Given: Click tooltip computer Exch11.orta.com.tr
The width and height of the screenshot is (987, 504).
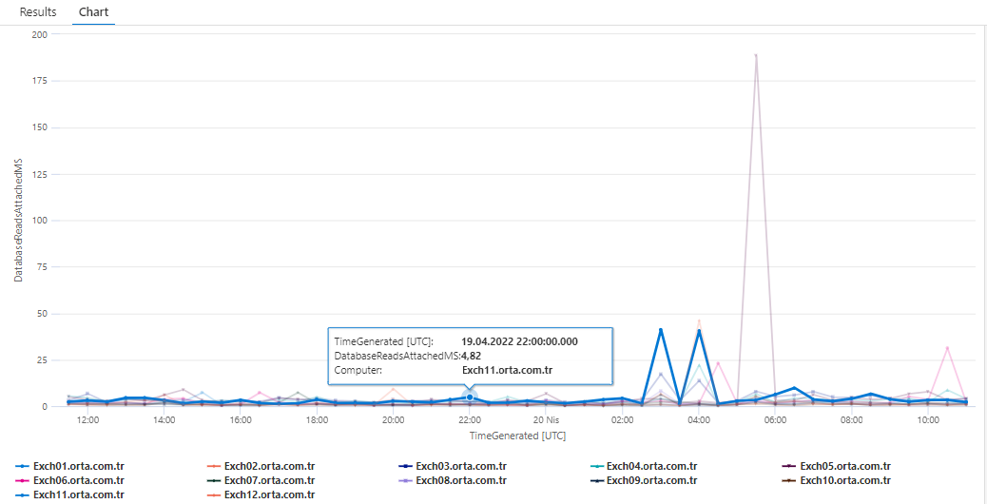Looking at the screenshot, I should pyautogui.click(x=508, y=370).
